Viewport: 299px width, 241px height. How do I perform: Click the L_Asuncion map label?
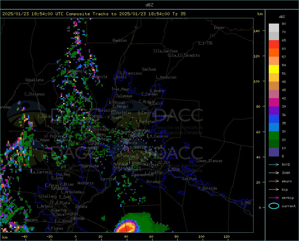tap(166, 77)
